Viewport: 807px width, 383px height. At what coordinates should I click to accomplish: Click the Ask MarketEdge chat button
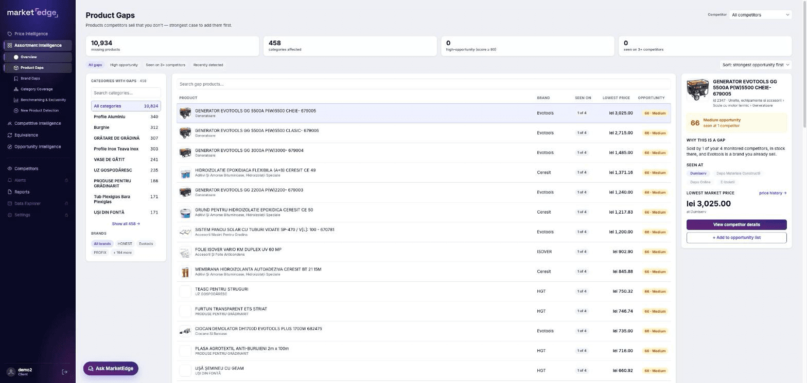(111, 369)
